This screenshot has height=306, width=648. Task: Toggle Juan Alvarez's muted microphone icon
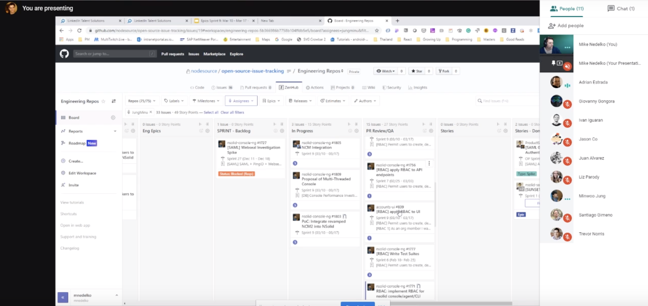(567, 161)
